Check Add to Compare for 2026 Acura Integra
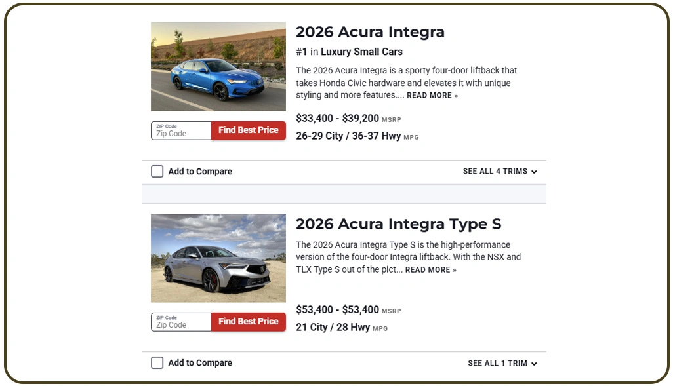 157,171
